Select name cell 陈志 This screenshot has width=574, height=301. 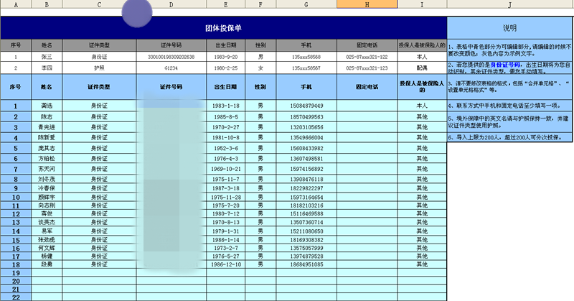(x=47, y=116)
